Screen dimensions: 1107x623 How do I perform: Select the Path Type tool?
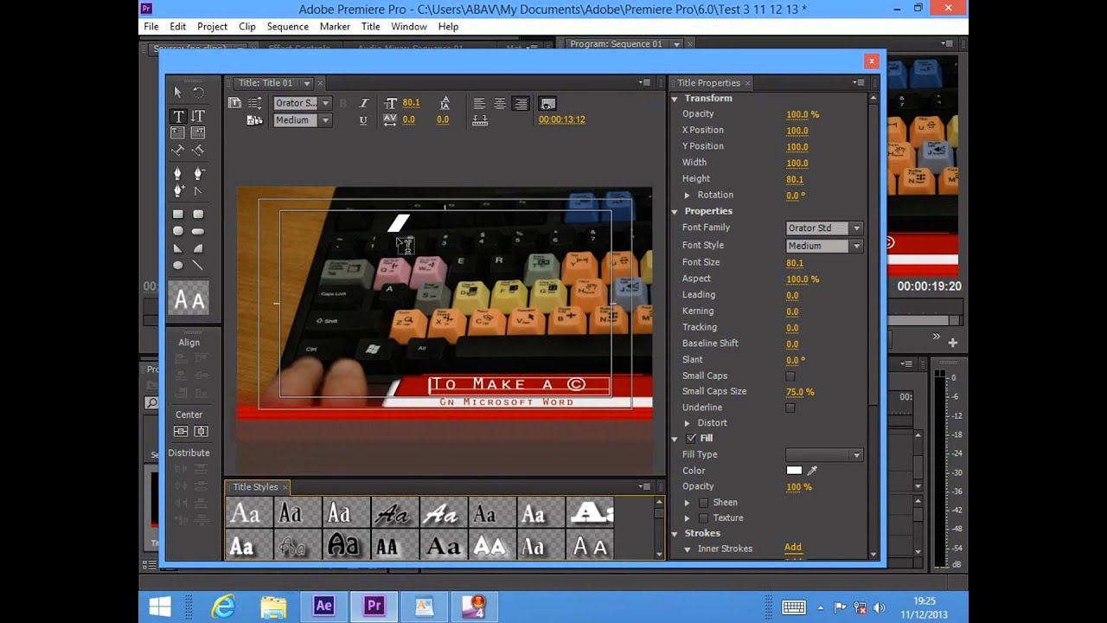[178, 151]
